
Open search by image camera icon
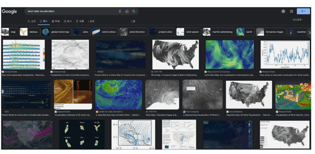[x=127, y=11]
